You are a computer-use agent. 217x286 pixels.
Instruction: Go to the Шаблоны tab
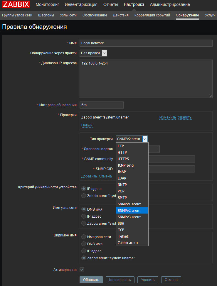[x=46, y=15]
